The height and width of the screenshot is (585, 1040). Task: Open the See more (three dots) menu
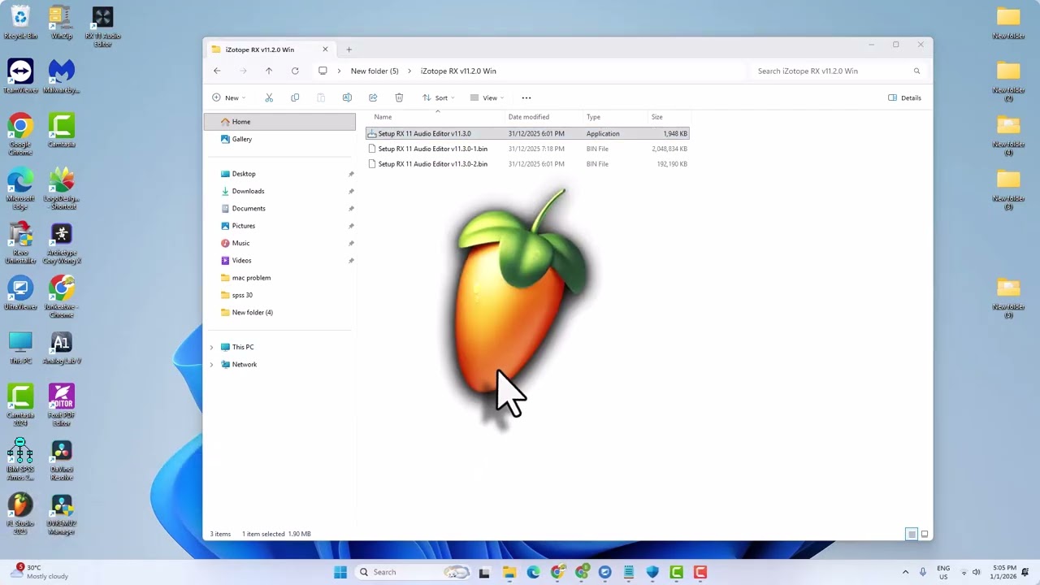[x=526, y=97]
